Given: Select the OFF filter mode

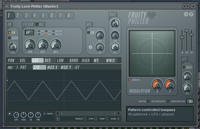Looking at the screenshot, I should click(39, 31).
